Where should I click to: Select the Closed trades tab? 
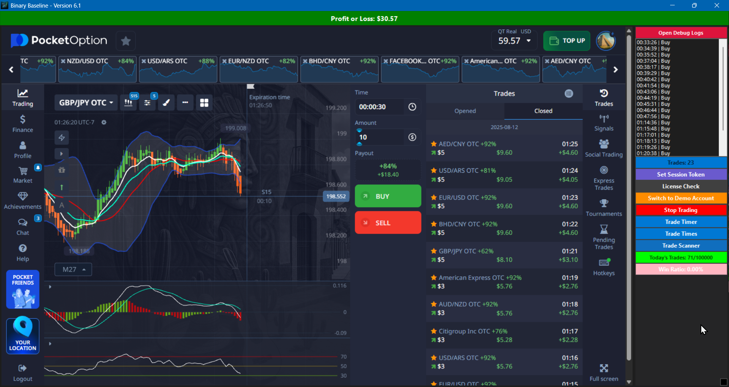coord(543,111)
